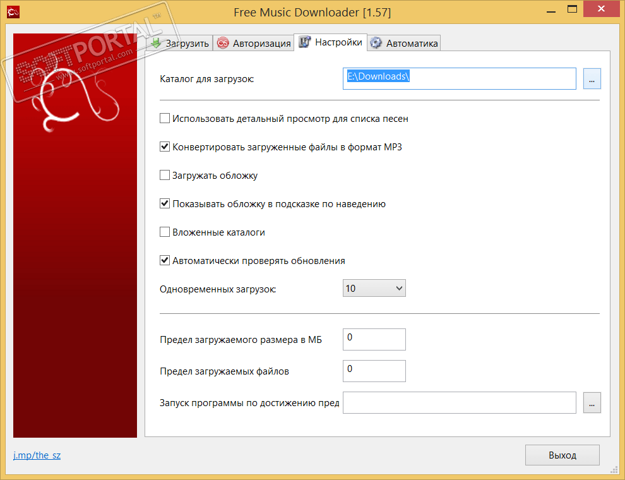
Task: Click the Каталог для загрузок label
Action: coord(207,79)
